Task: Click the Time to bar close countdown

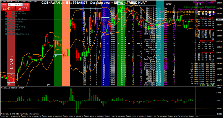Action: 200,7
